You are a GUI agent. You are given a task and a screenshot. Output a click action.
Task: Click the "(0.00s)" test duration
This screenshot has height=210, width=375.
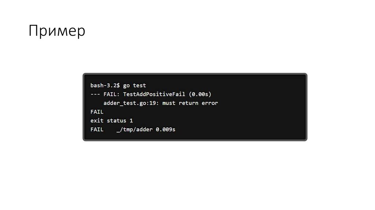tap(200, 94)
